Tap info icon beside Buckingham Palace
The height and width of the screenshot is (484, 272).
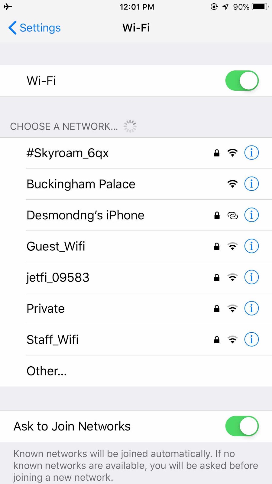tap(251, 184)
